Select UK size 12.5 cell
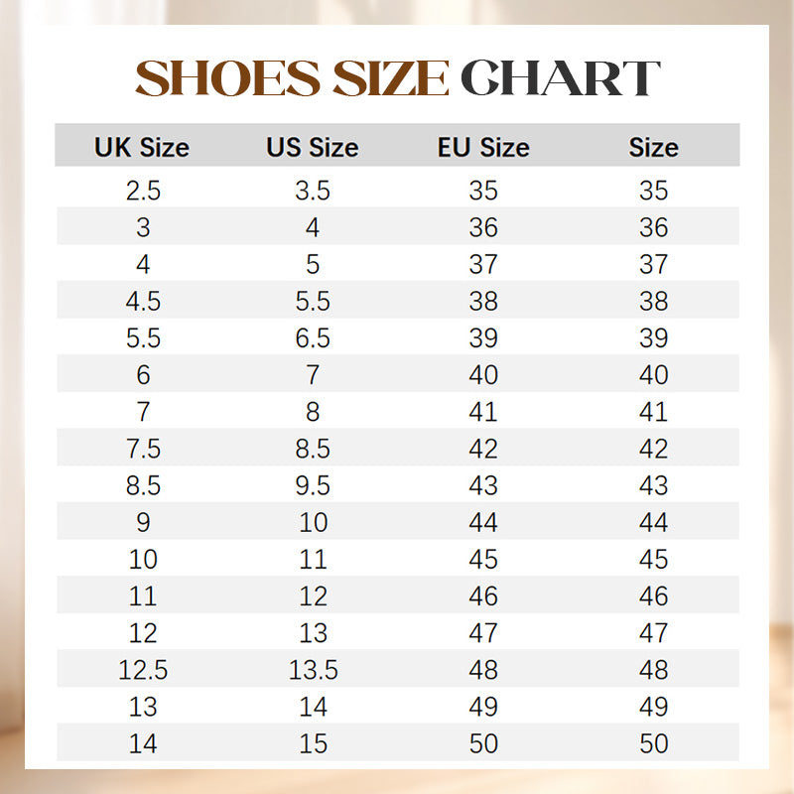This screenshot has width=794, height=794. (x=143, y=670)
